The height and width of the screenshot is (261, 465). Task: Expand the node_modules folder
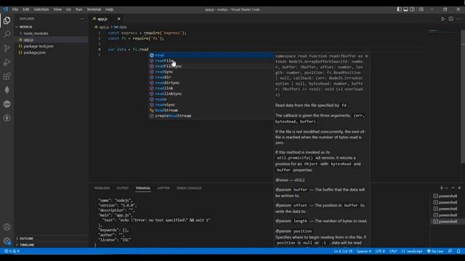36,33
